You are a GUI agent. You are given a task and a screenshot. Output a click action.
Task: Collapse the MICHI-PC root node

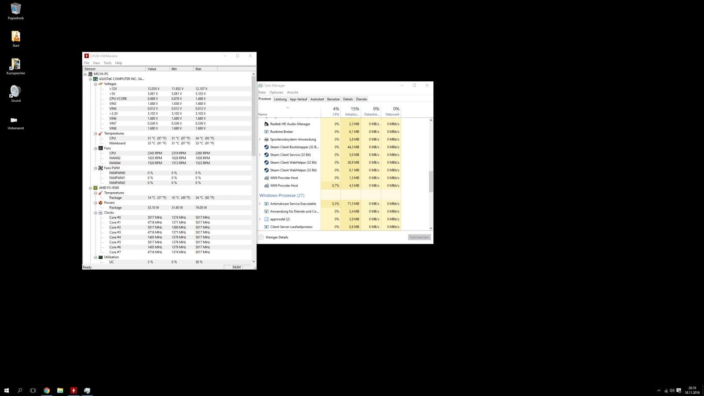point(85,74)
